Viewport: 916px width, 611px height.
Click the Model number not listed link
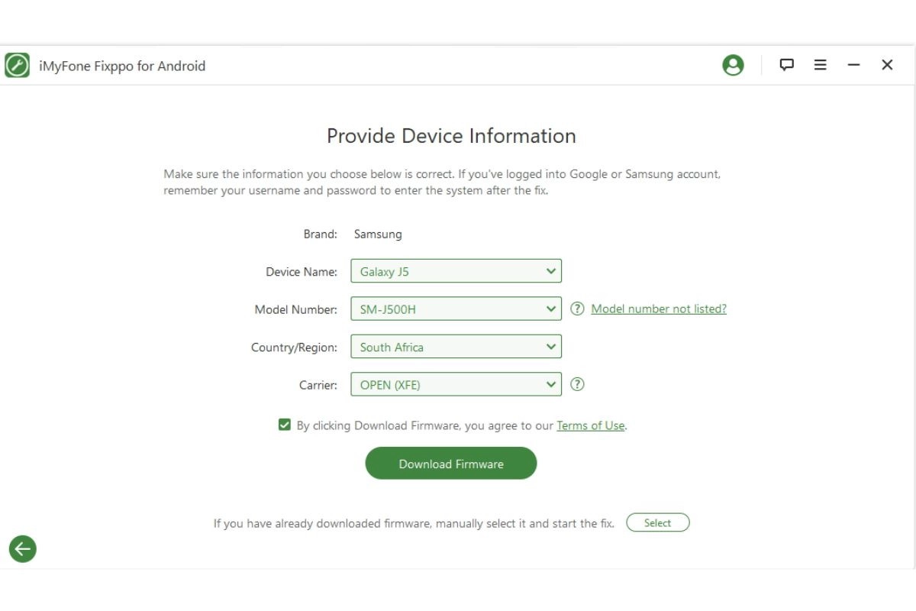(x=660, y=309)
